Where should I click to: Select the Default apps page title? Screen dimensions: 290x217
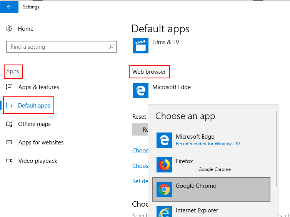[x=160, y=29]
